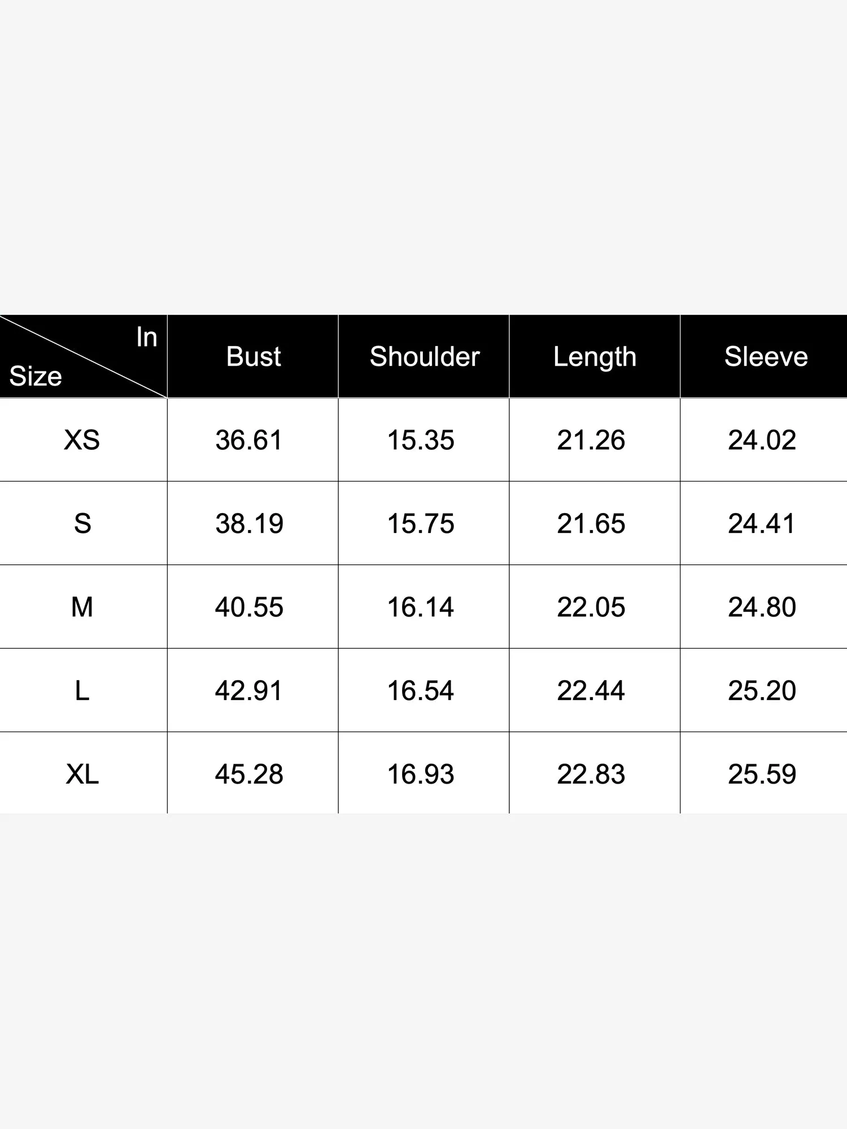Image resolution: width=847 pixels, height=1129 pixels.
Task: Select the L size row label
Action: [x=82, y=691]
